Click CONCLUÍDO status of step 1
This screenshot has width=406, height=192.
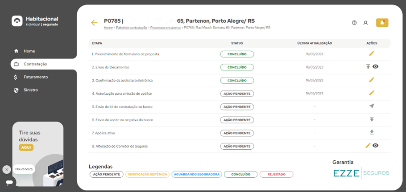(237, 54)
